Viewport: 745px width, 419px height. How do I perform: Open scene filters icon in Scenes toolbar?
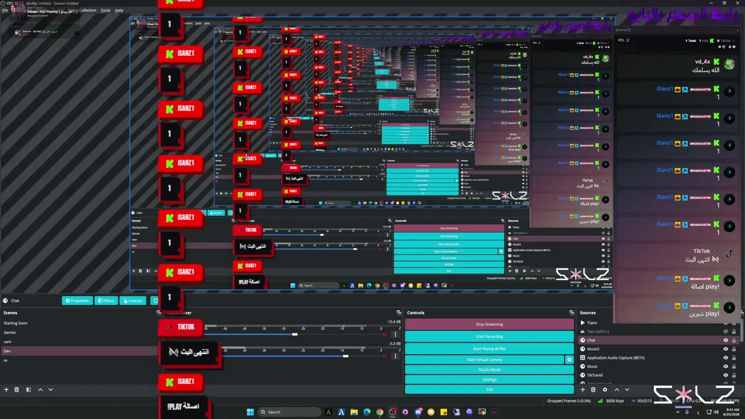tap(28, 389)
